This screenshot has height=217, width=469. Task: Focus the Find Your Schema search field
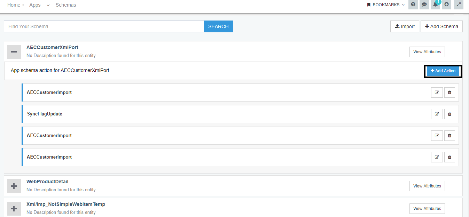click(x=104, y=26)
